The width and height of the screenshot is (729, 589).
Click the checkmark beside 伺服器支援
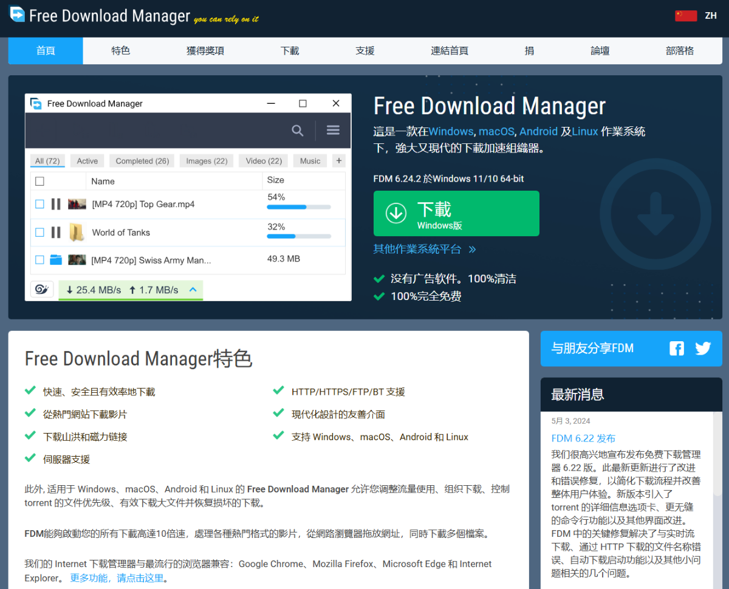pyautogui.click(x=30, y=458)
